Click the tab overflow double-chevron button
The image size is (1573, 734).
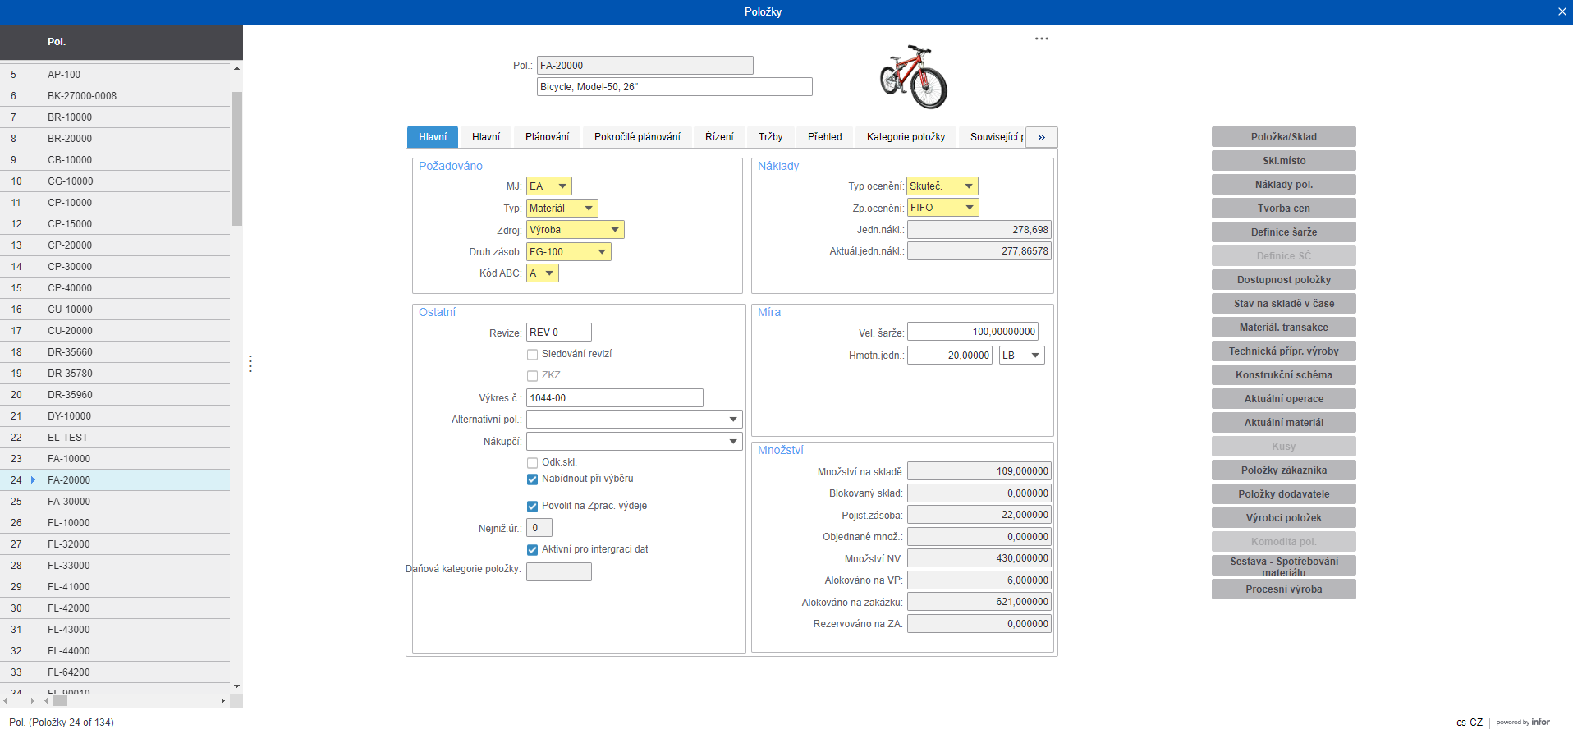(1041, 137)
